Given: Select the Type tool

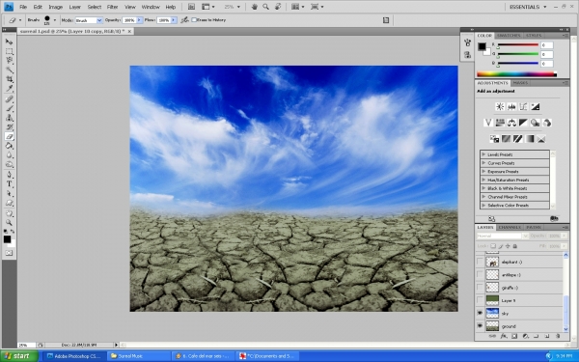Looking at the screenshot, I should pyautogui.click(x=9, y=184).
